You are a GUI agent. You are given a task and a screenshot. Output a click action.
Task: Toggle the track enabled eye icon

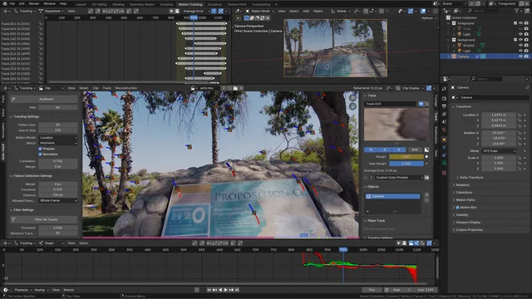421,104
